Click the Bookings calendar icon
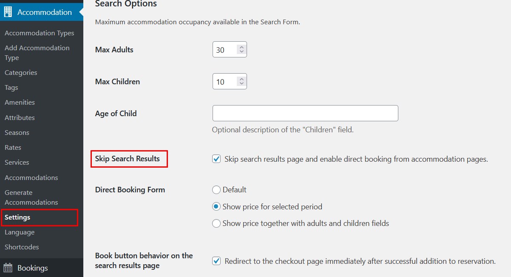This screenshot has height=277, width=511. (8, 268)
